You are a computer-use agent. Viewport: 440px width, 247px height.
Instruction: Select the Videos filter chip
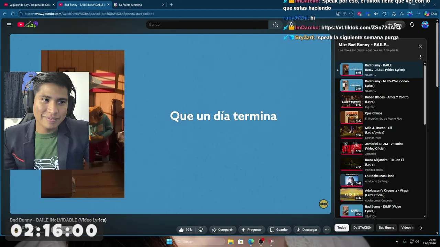(407, 228)
